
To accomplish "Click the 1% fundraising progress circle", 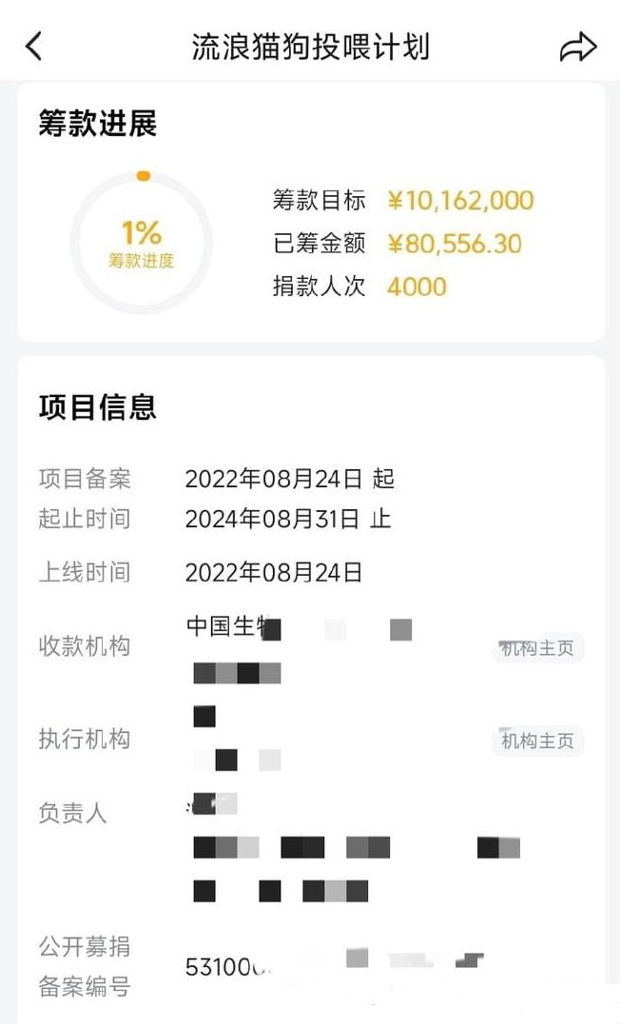I will (x=142, y=243).
